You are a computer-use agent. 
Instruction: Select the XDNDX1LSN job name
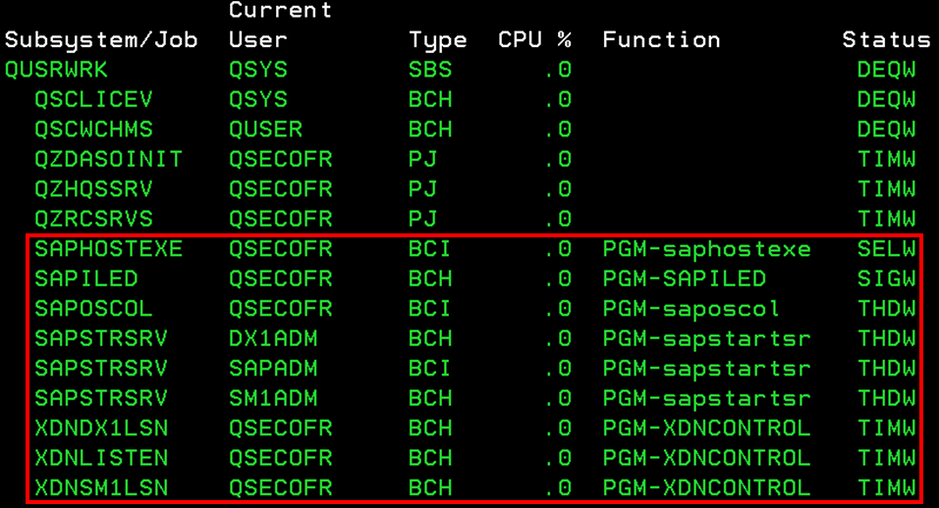pyautogui.click(x=101, y=429)
